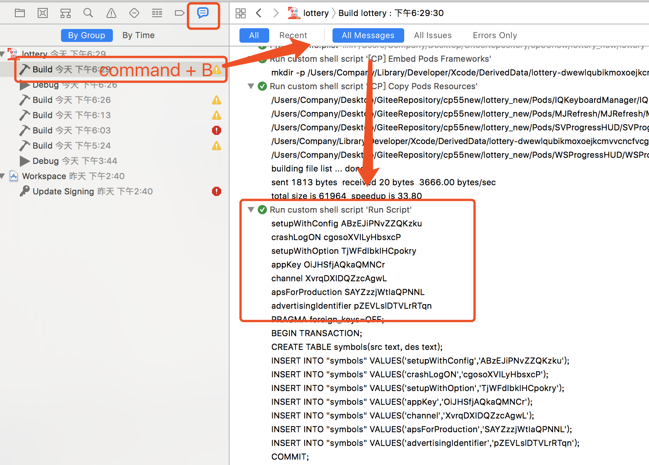This screenshot has height=465, width=649.
Task: Filter log to Errors Only
Action: coord(495,35)
